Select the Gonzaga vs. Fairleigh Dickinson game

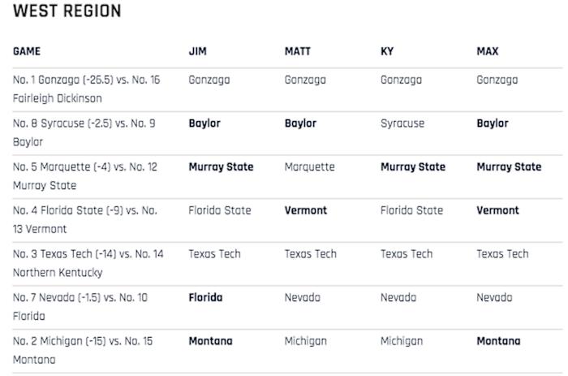tap(86, 89)
